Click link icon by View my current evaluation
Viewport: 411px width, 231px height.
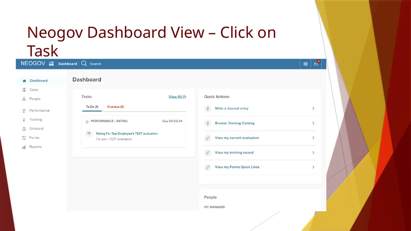coord(208,138)
